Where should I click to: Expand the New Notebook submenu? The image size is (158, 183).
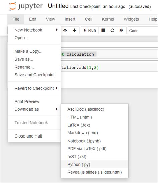pyautogui.click(x=35, y=30)
